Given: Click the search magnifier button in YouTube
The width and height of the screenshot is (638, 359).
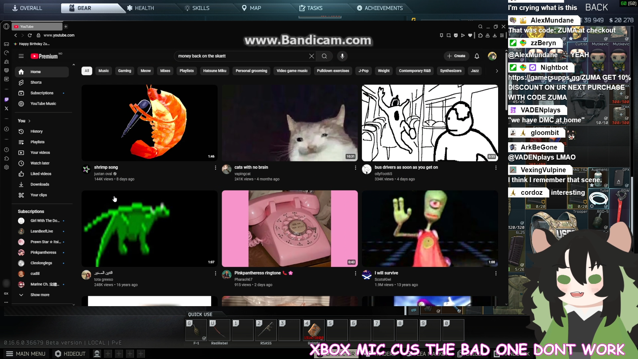Looking at the screenshot, I should click(324, 56).
